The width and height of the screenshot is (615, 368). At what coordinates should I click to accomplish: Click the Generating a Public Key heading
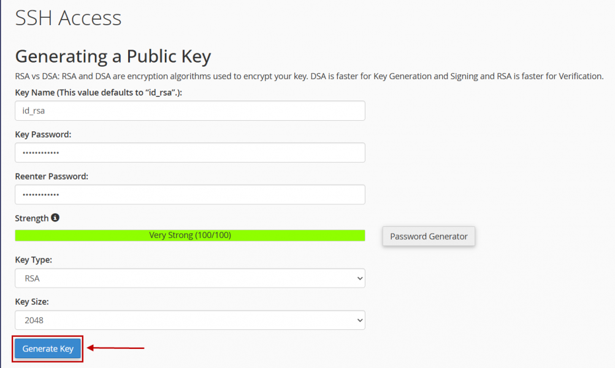point(113,56)
